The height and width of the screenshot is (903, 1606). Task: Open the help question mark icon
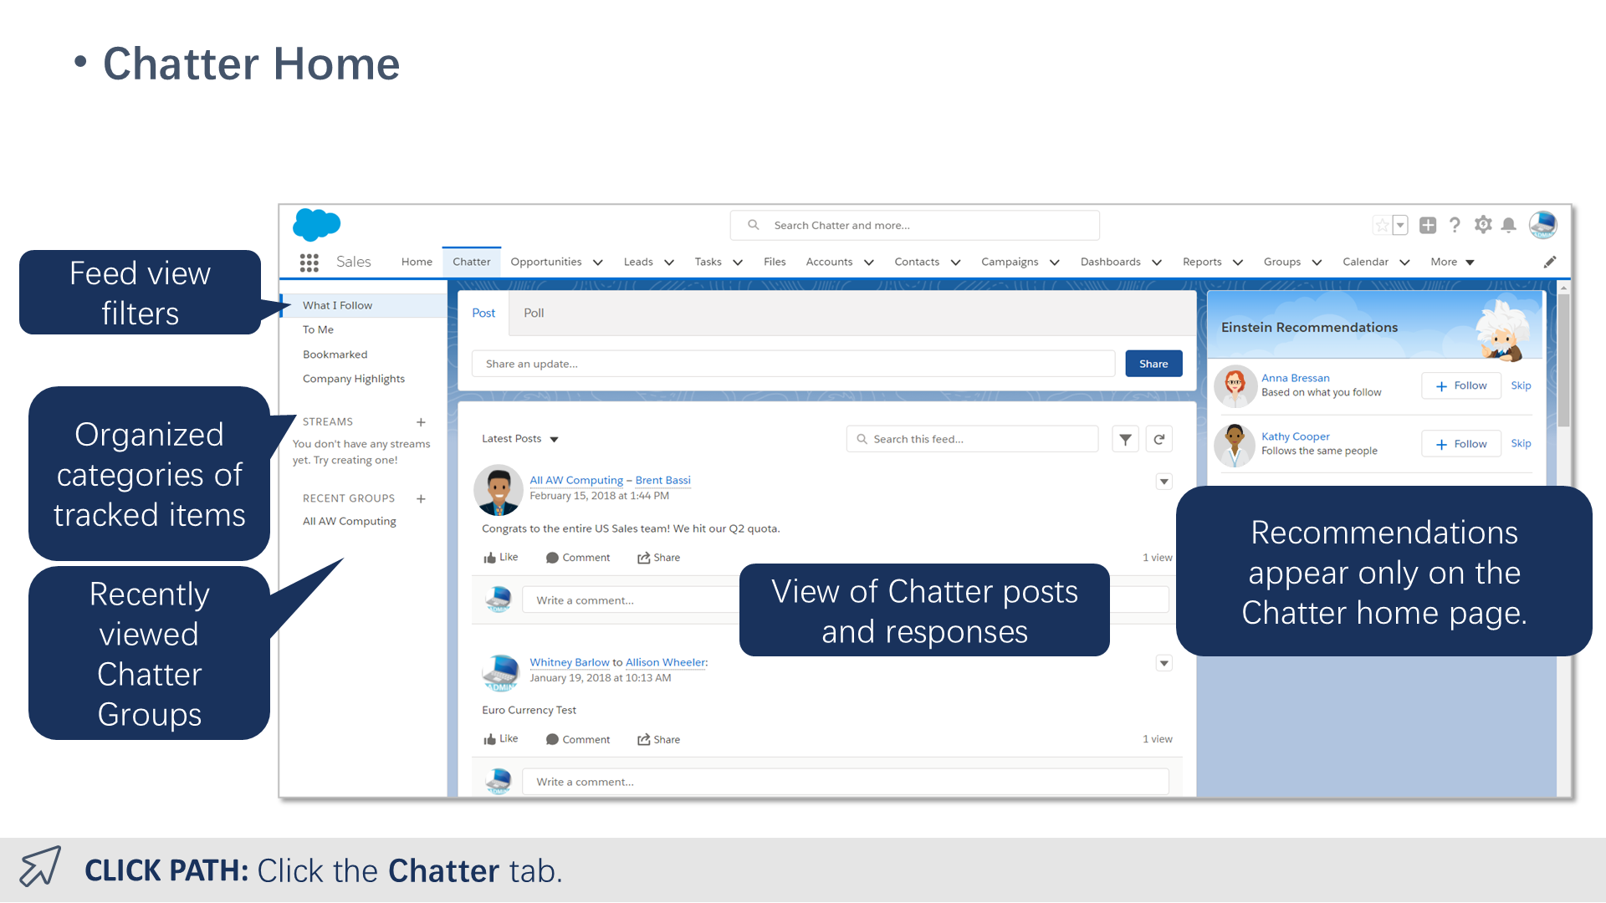pyautogui.click(x=1455, y=225)
